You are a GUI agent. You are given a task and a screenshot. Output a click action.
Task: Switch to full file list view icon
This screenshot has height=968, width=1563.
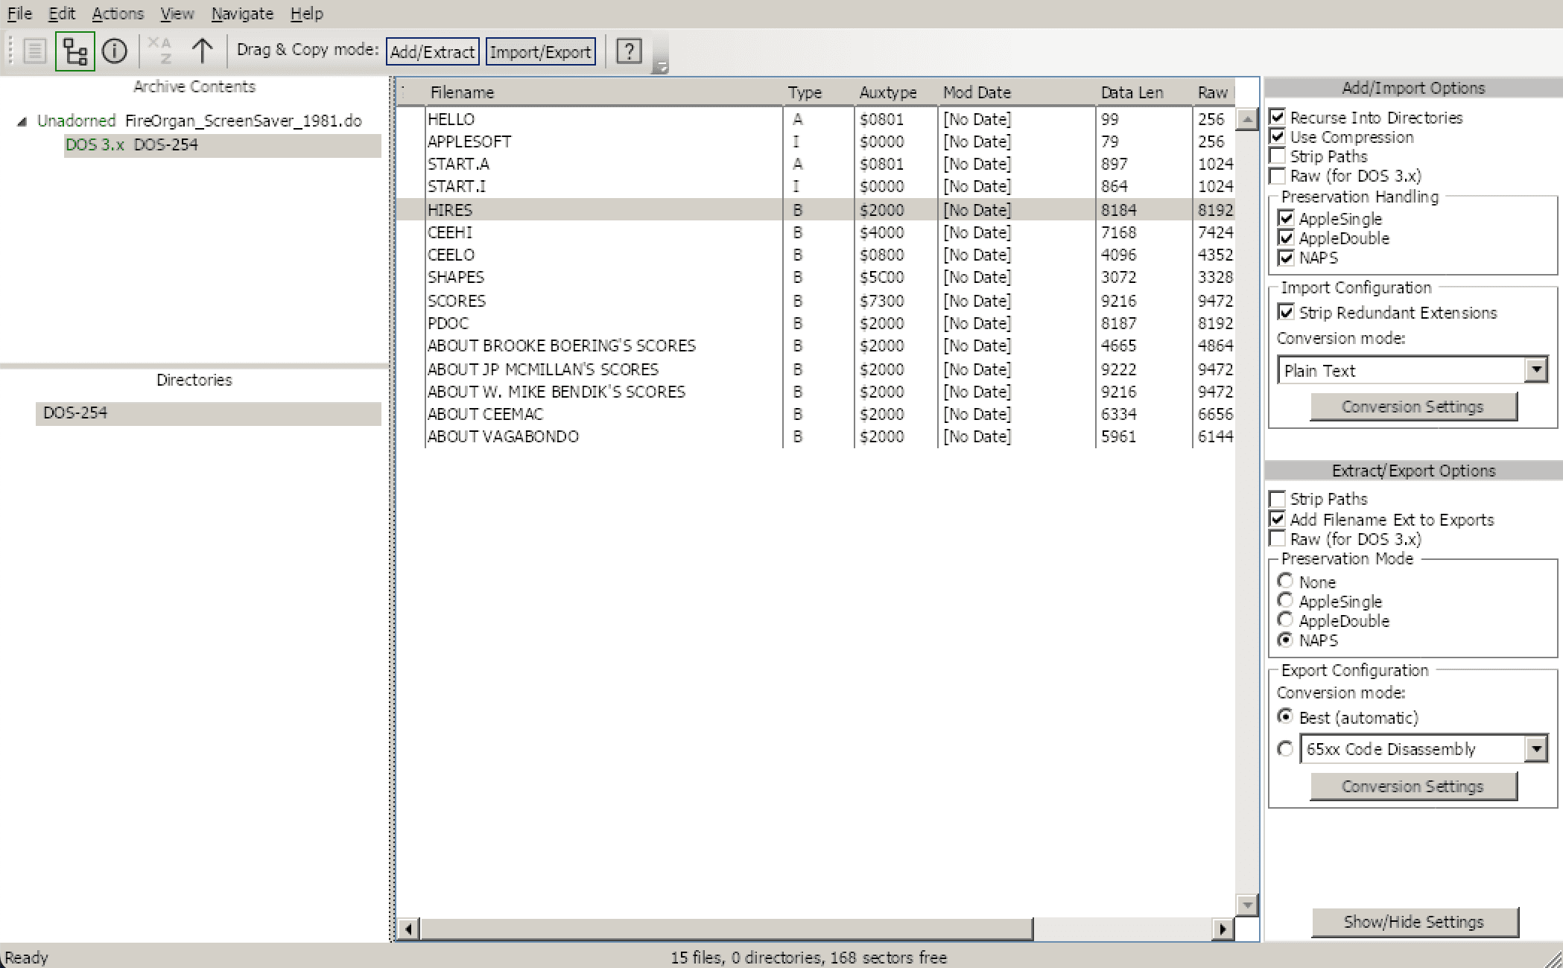pyautogui.click(x=34, y=51)
